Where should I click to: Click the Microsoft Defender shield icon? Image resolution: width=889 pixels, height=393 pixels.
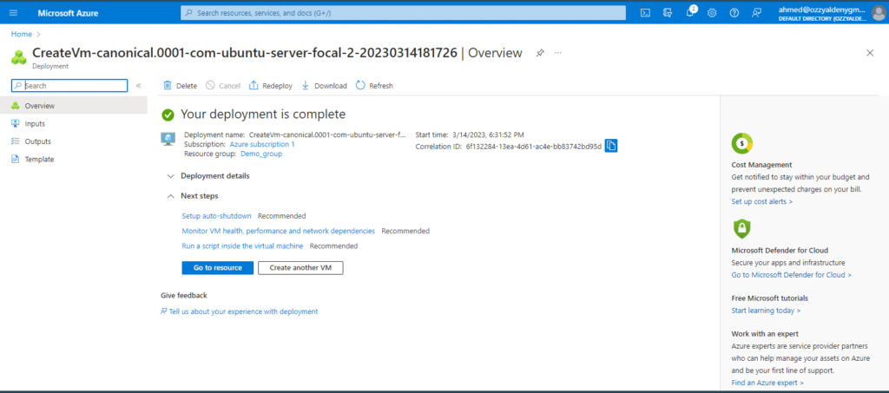click(741, 229)
